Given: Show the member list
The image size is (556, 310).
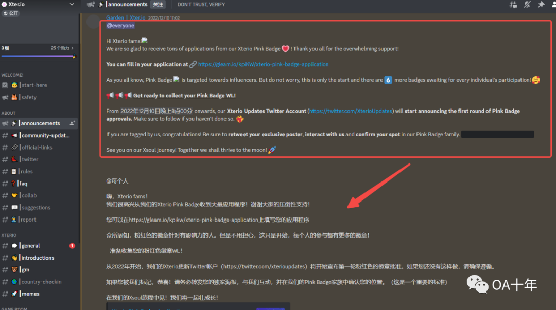Looking at the screenshot, I should [x=554, y=4].
